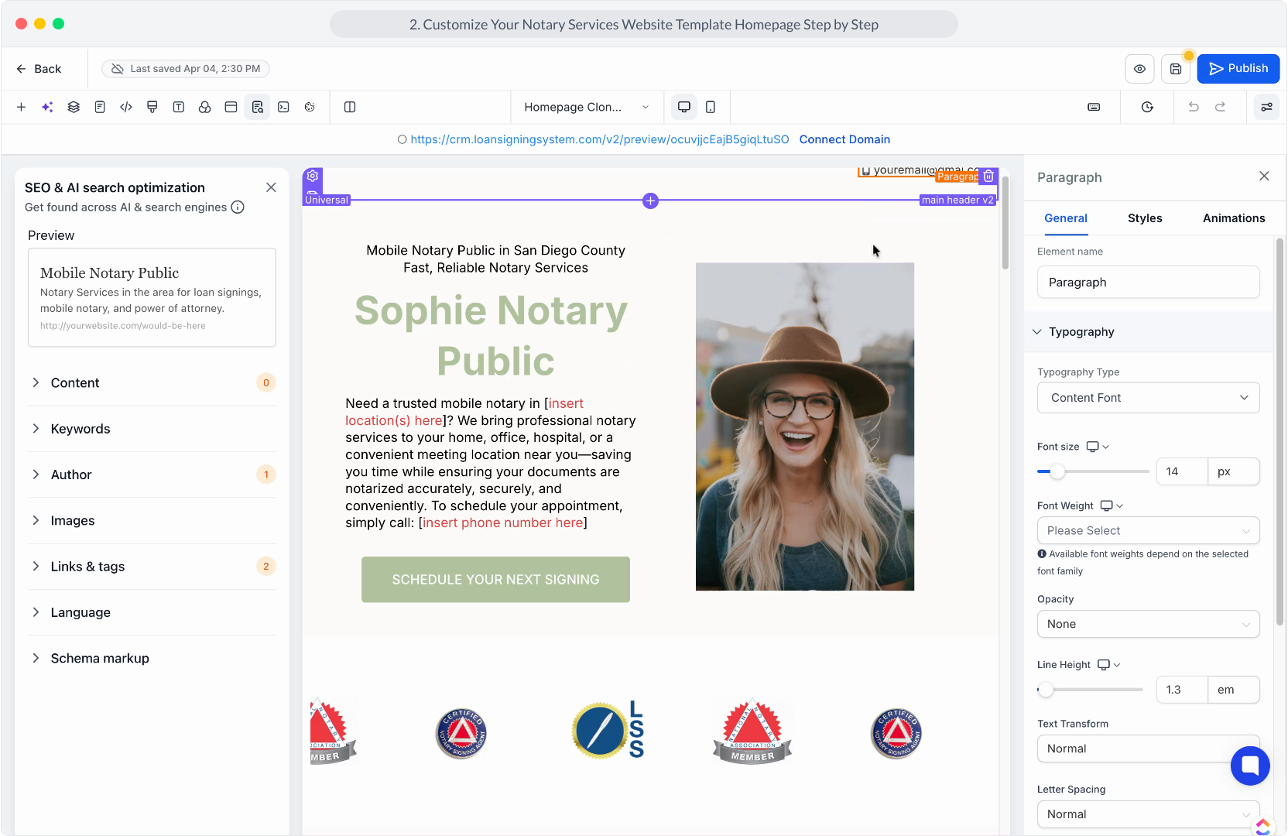Viewport: 1288px width, 836px height.
Task: Switch to desktop device view
Action: (x=683, y=107)
